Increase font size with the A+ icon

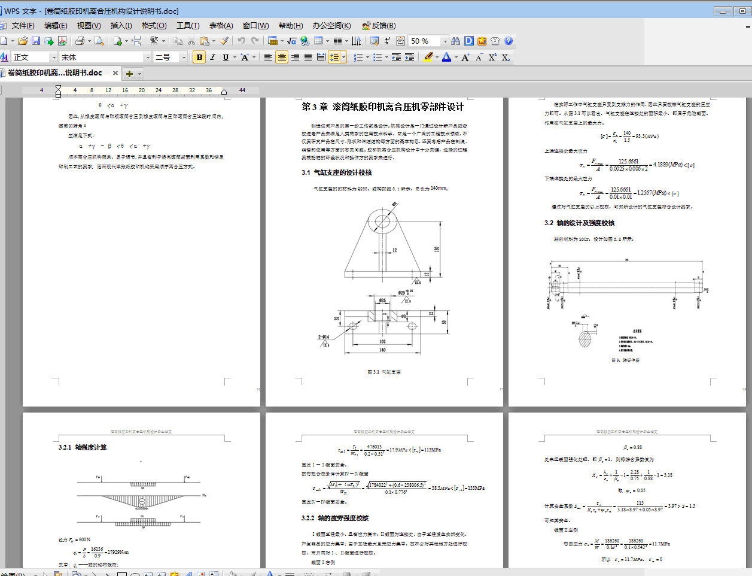tap(466, 57)
